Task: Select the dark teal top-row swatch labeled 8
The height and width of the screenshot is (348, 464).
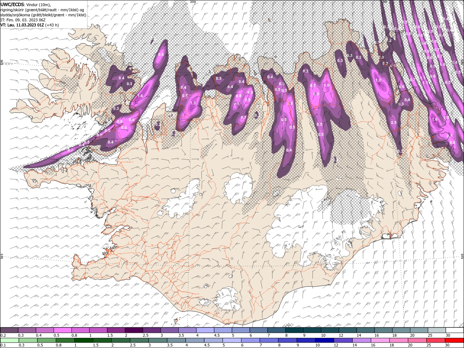Action: point(294,330)
